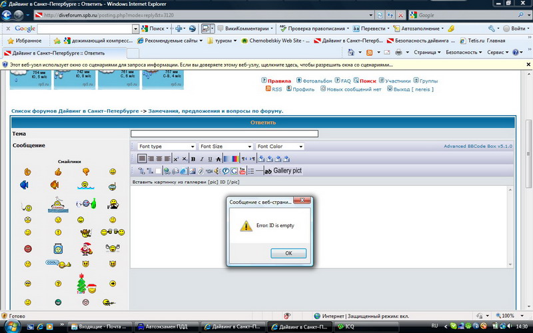The image size is (533, 333).
Task: Click the Italic formatting icon in editor
Action: click(201, 159)
